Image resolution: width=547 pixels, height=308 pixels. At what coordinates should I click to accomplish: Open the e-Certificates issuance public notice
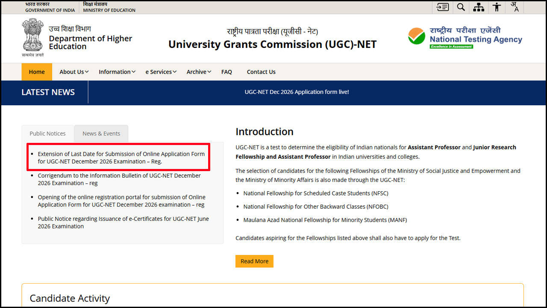(124, 222)
